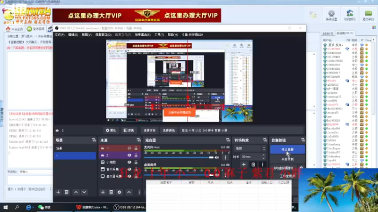Open the 场景集合(S) menu in OBS
Image resolution: width=378 pixels, height=212 pixels.
(143, 35)
